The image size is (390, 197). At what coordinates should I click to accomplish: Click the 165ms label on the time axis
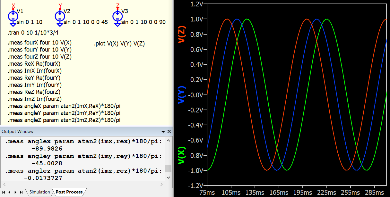pos(279,193)
